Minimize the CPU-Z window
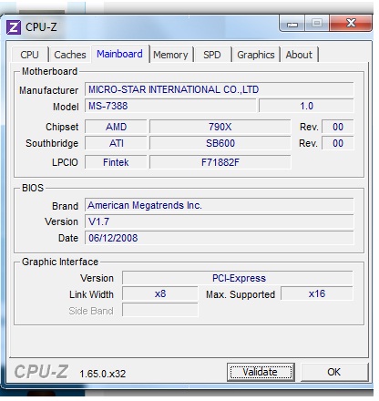379x401 pixels. 292,24
